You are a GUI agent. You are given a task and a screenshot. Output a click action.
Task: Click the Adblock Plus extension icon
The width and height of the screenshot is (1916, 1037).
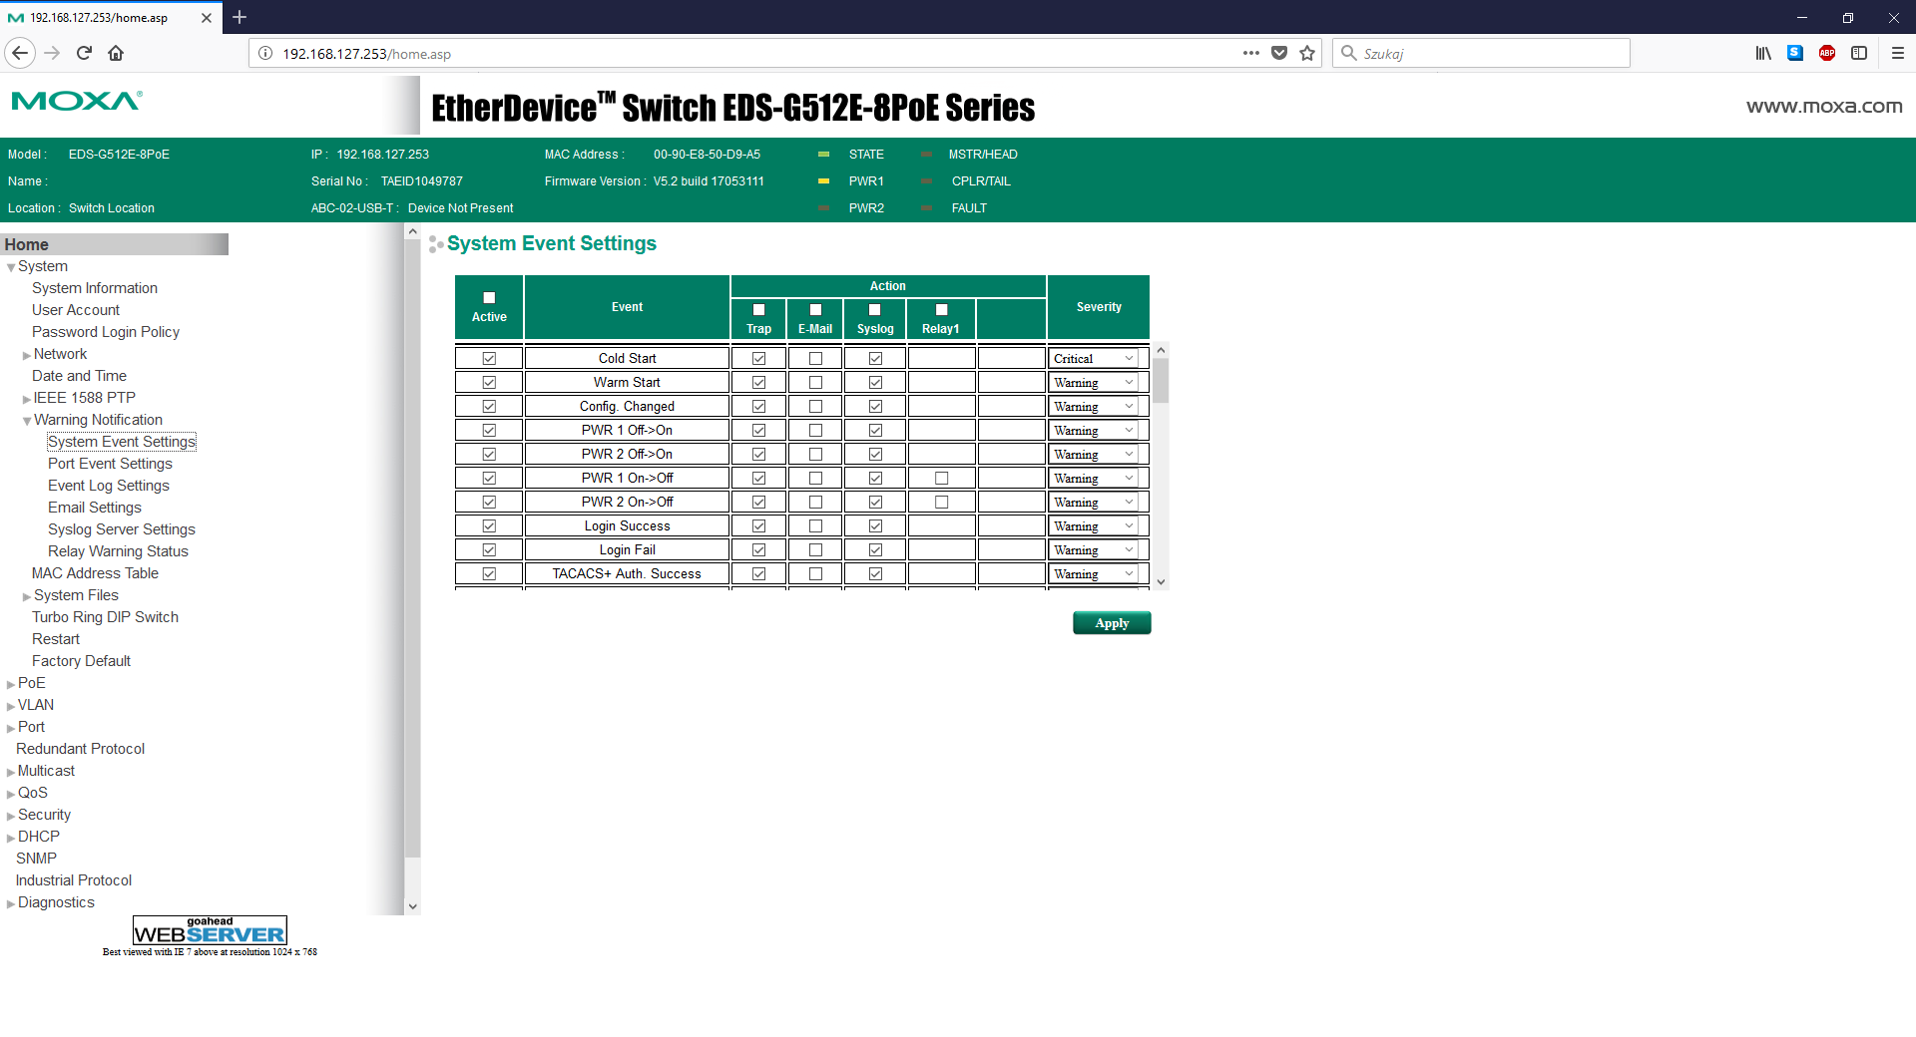(1827, 53)
